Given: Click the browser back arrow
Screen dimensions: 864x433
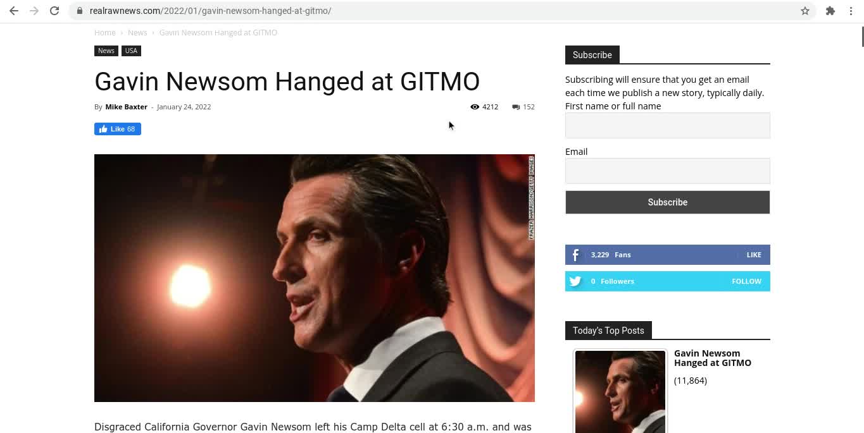Looking at the screenshot, I should pos(14,11).
